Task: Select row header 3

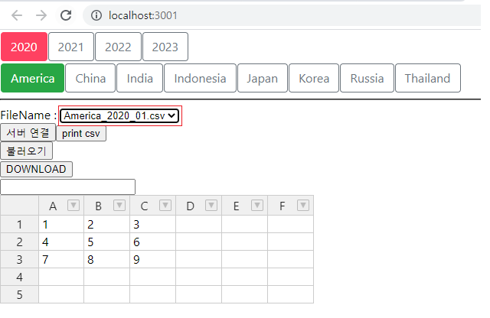Action: click(19, 259)
